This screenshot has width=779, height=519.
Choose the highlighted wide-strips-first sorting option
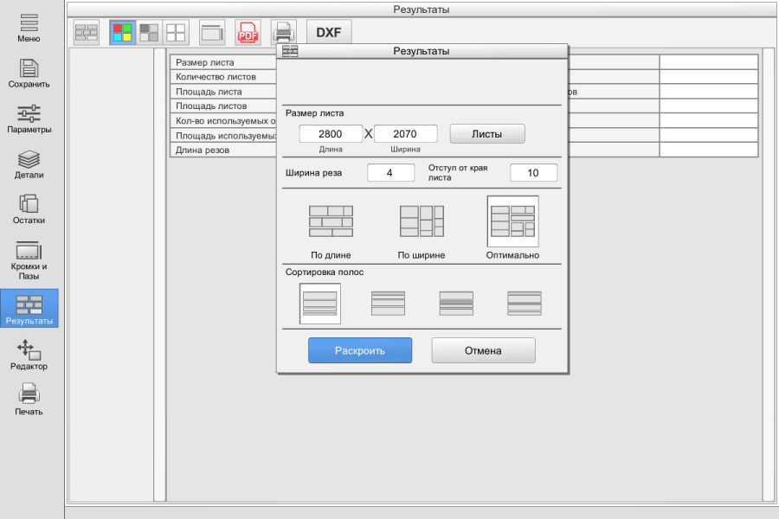click(x=320, y=304)
